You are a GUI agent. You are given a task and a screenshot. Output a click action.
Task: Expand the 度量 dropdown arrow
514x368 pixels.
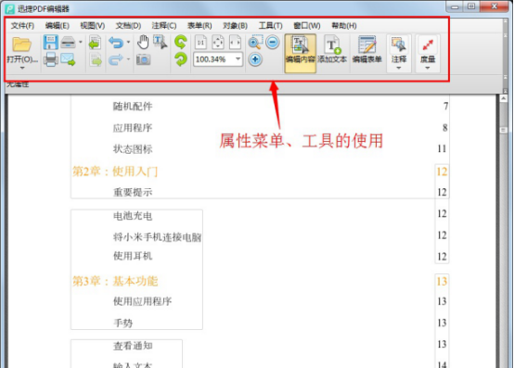pyautogui.click(x=428, y=68)
